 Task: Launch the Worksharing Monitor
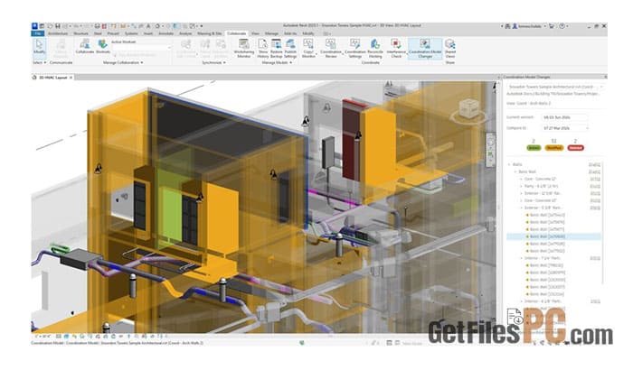[x=244, y=49]
